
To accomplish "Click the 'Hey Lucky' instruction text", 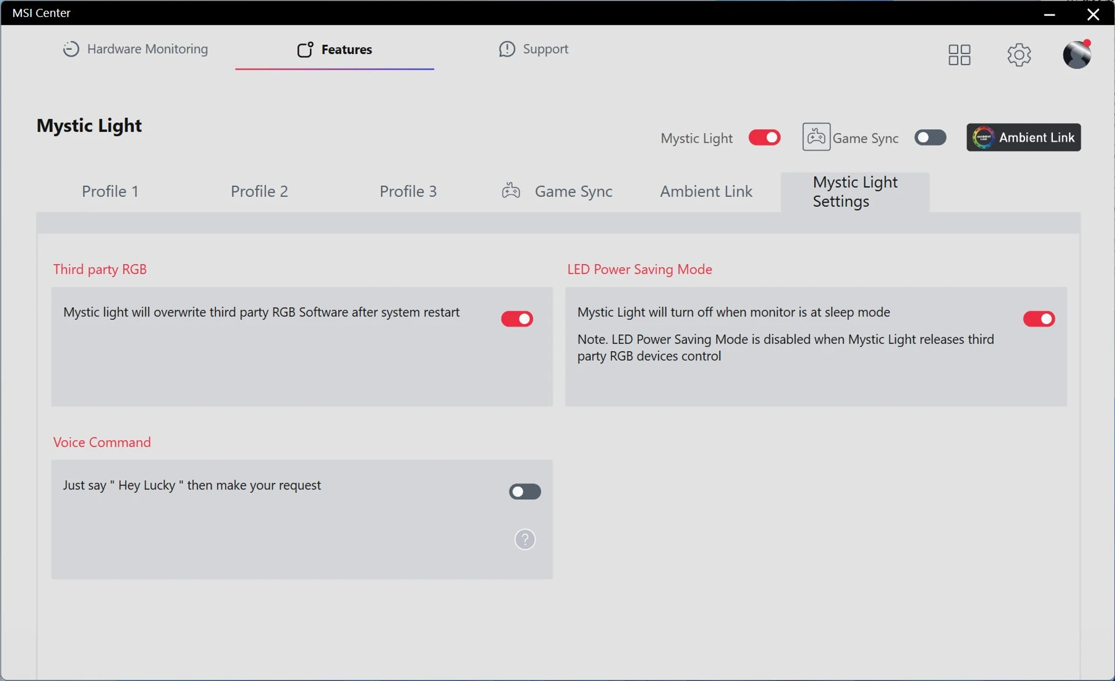I will click(192, 485).
